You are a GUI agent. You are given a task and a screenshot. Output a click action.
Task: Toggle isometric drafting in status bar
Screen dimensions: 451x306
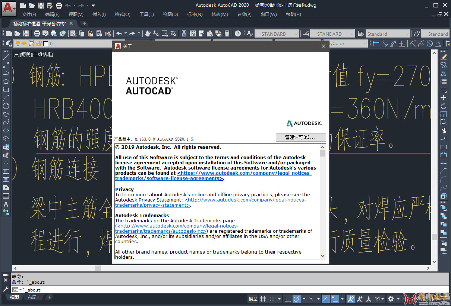311,299
